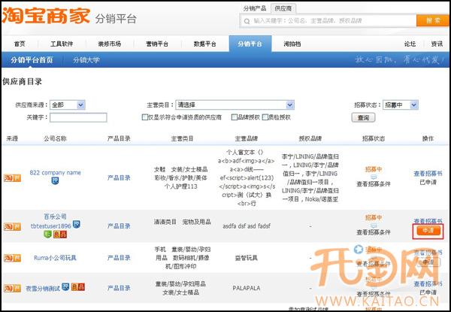Open the tbtestuser1896 link
Viewport: 451px width, 312px height.
click(51, 226)
